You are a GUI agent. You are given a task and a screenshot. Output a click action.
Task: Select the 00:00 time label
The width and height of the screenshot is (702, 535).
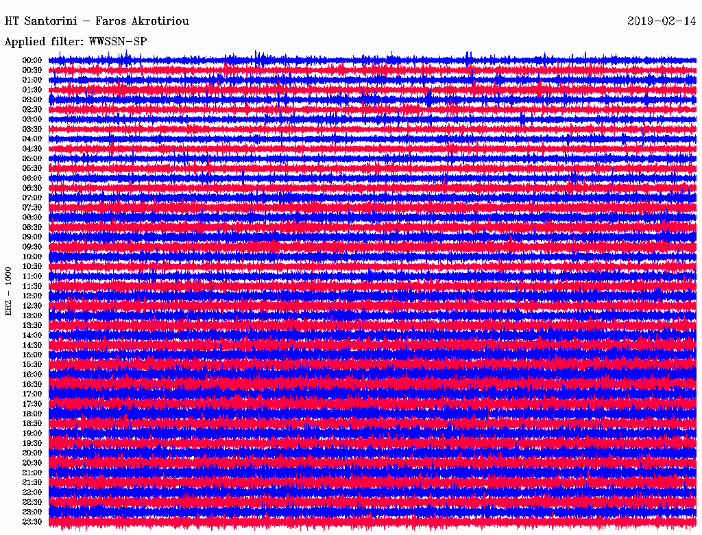click(32, 60)
